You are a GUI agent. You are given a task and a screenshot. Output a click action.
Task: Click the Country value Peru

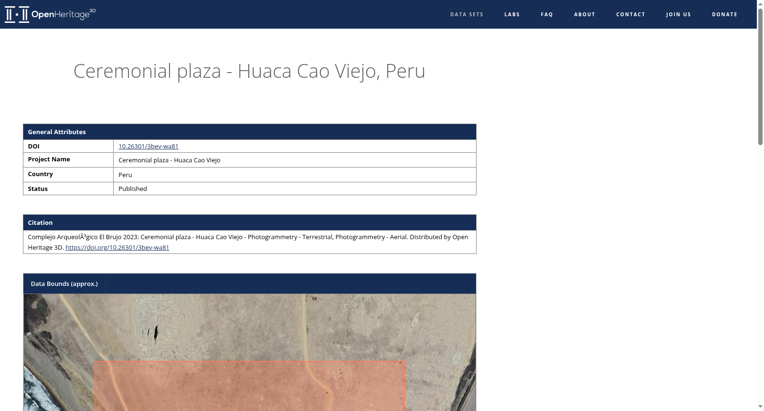(125, 175)
